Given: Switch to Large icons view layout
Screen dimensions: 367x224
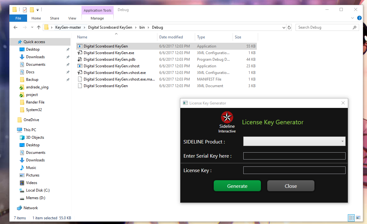Looking at the screenshot, I should [x=358, y=218].
